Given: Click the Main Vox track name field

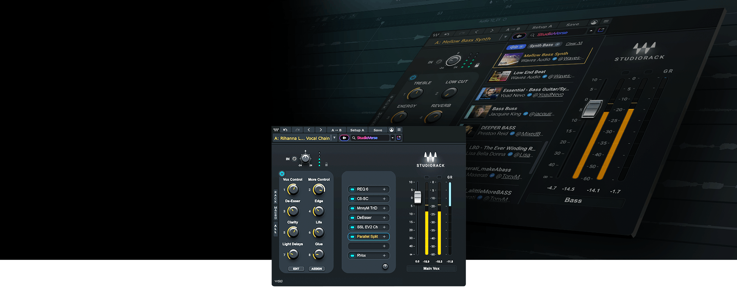Looking at the screenshot, I should point(431,269).
